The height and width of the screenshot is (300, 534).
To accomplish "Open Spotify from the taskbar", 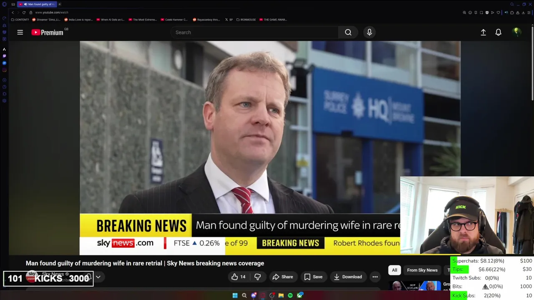I will [x=290, y=295].
